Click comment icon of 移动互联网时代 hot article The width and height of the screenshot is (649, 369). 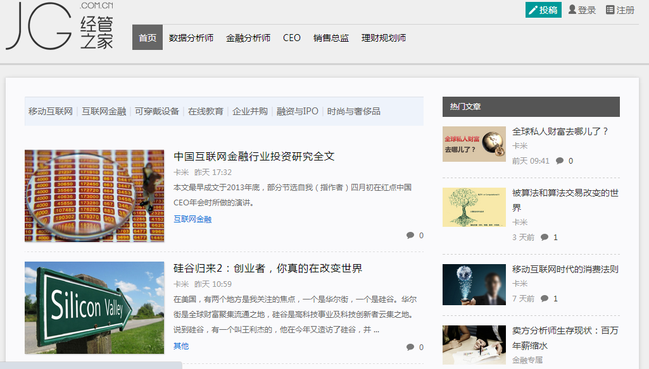545,298
